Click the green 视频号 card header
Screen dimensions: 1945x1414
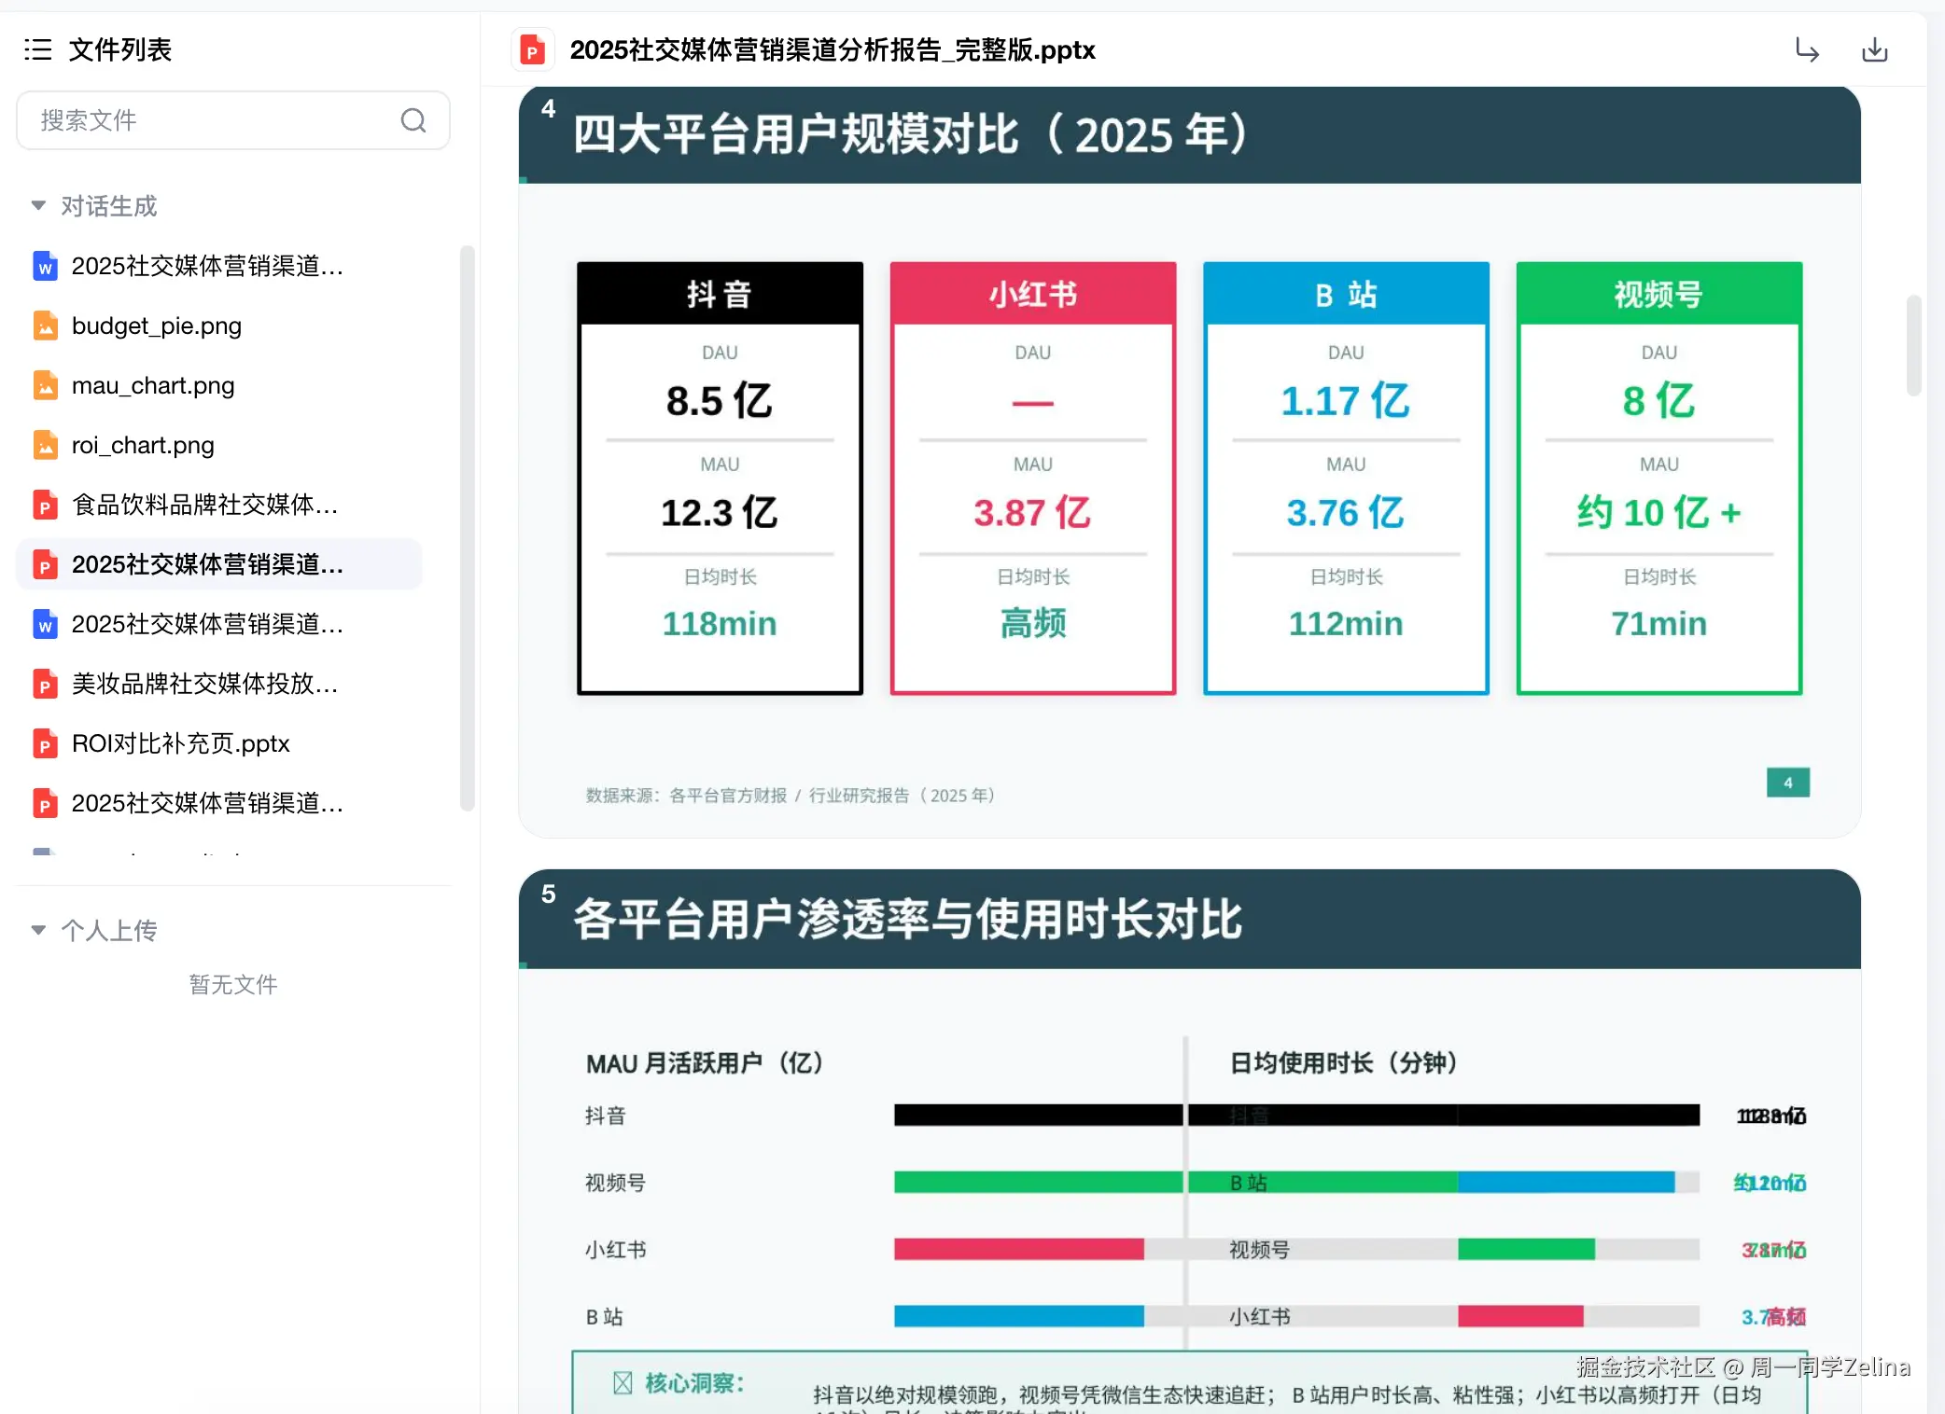[x=1659, y=294]
